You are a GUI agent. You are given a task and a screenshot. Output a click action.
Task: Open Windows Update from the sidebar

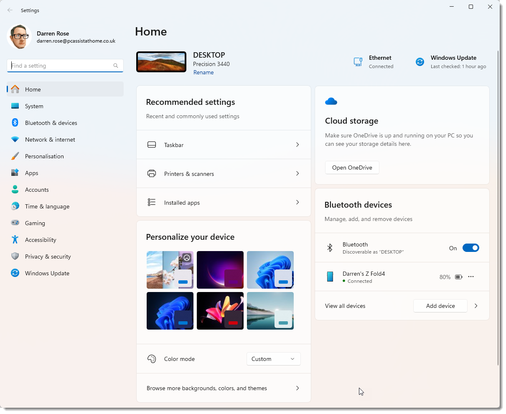(x=46, y=273)
